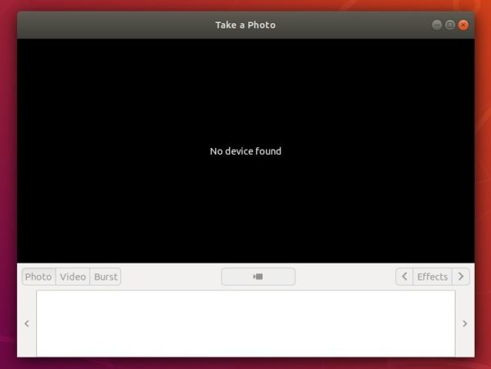This screenshot has height=369, width=491.
Task: Close the Take a Photo window
Action: coord(463,25)
